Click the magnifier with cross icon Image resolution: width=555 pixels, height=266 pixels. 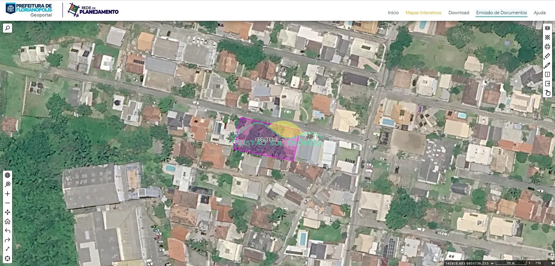tap(8, 184)
